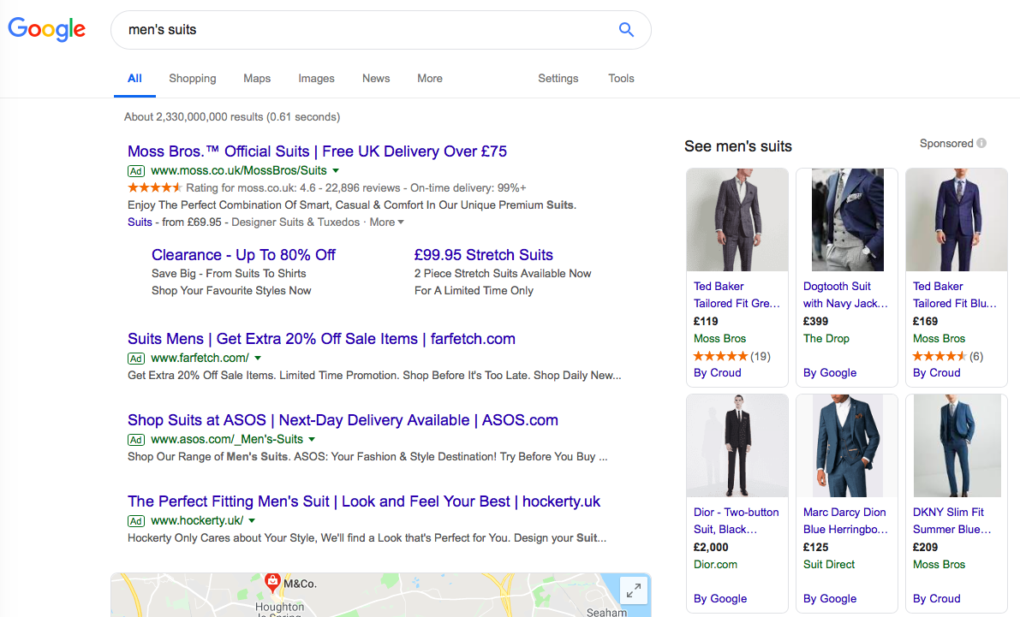Click the Ad badge beside www.moss.co.uk
The width and height of the screenshot is (1020, 617).
pos(136,171)
